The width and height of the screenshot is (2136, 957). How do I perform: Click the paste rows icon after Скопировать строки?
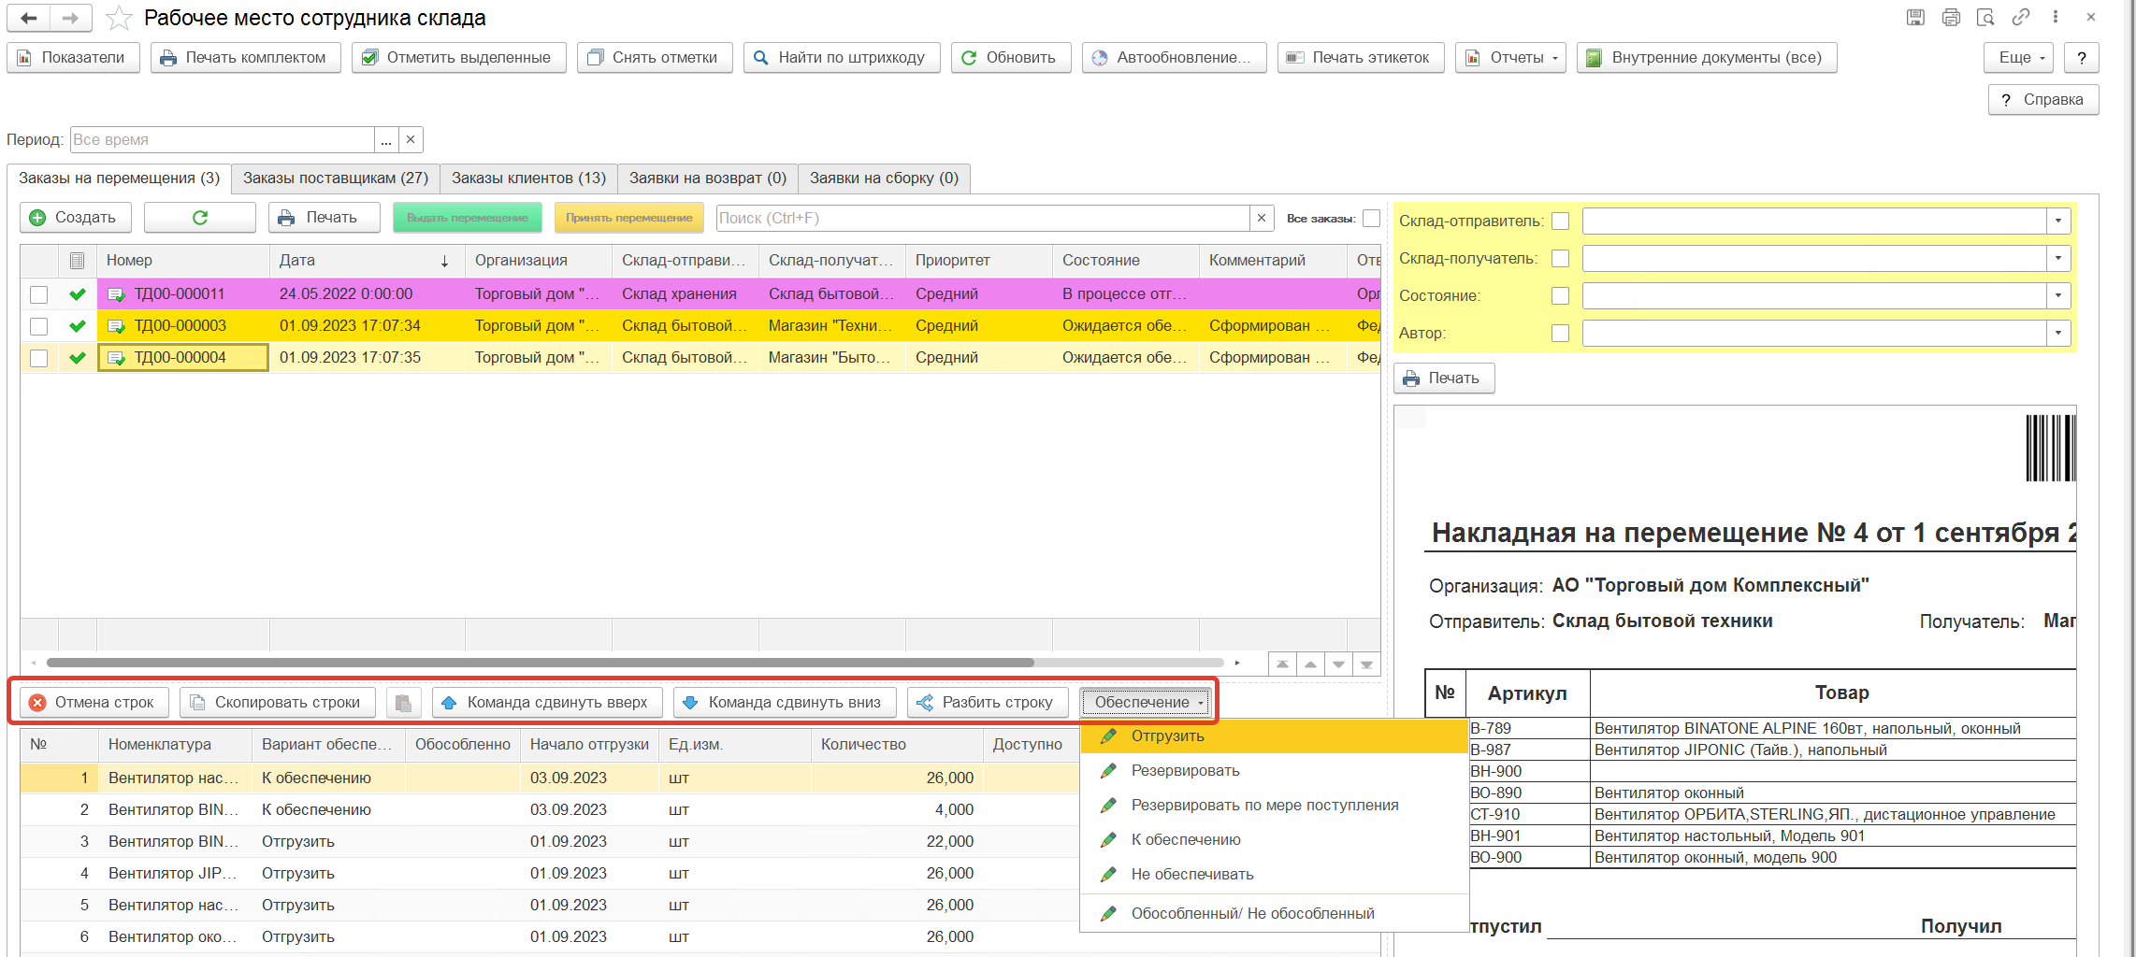[x=403, y=703]
